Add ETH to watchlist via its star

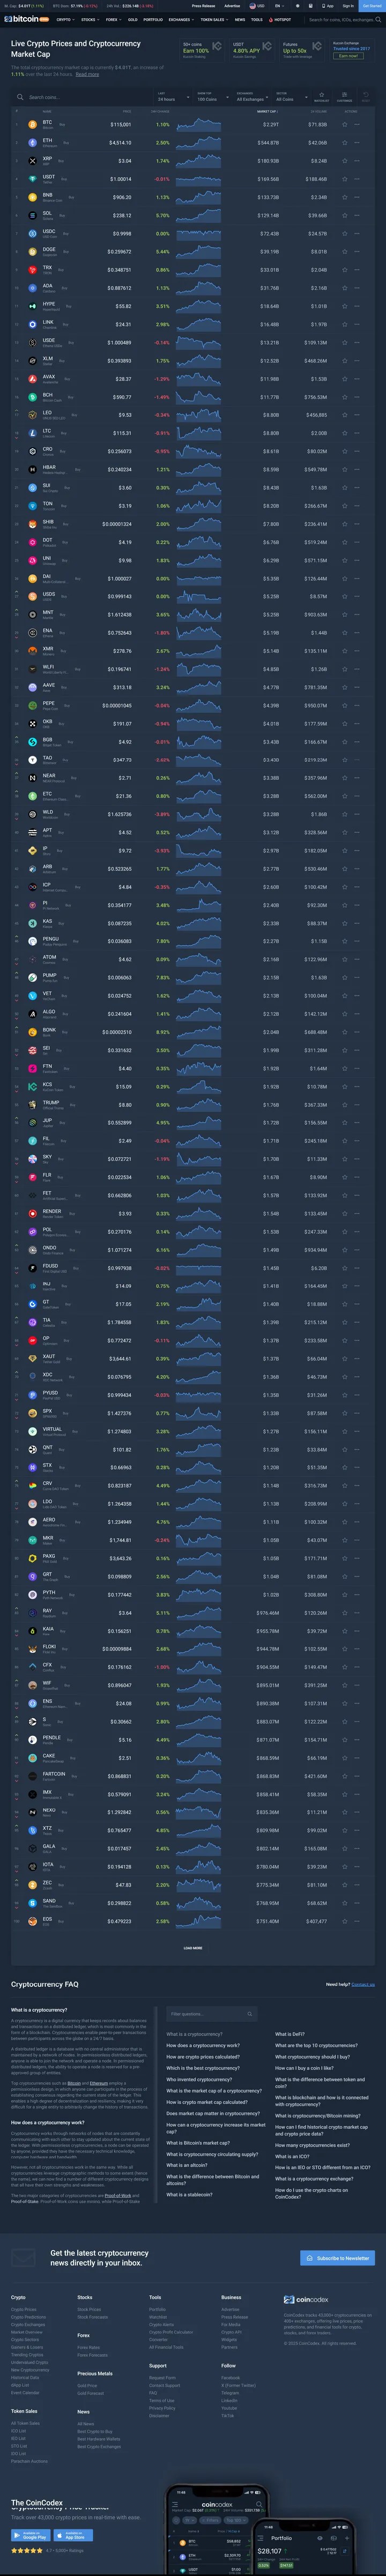point(345,143)
